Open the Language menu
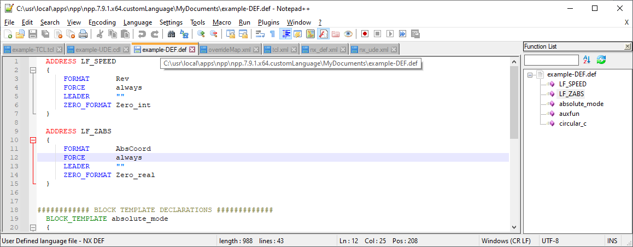Image resolution: width=633 pixels, height=247 pixels. (138, 22)
